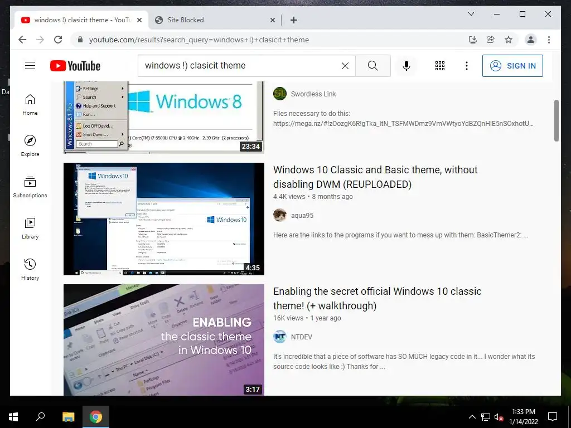Image resolution: width=571 pixels, height=428 pixels.
Task: Open the Windows 8 video thumbnail
Action: click(x=163, y=116)
